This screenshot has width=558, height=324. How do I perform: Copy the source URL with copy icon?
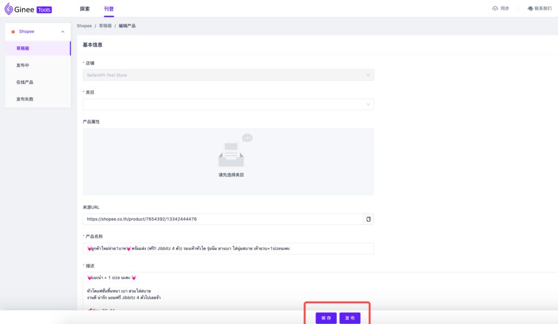click(368, 219)
